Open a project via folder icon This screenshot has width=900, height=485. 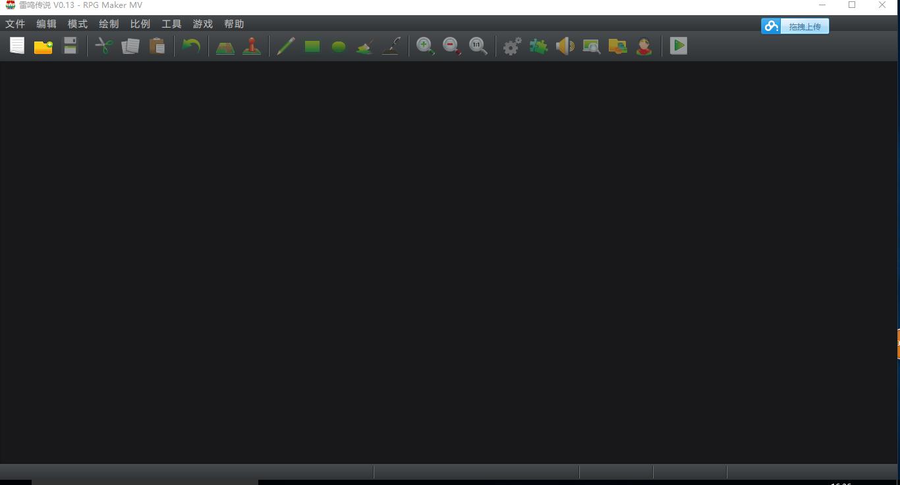43,46
